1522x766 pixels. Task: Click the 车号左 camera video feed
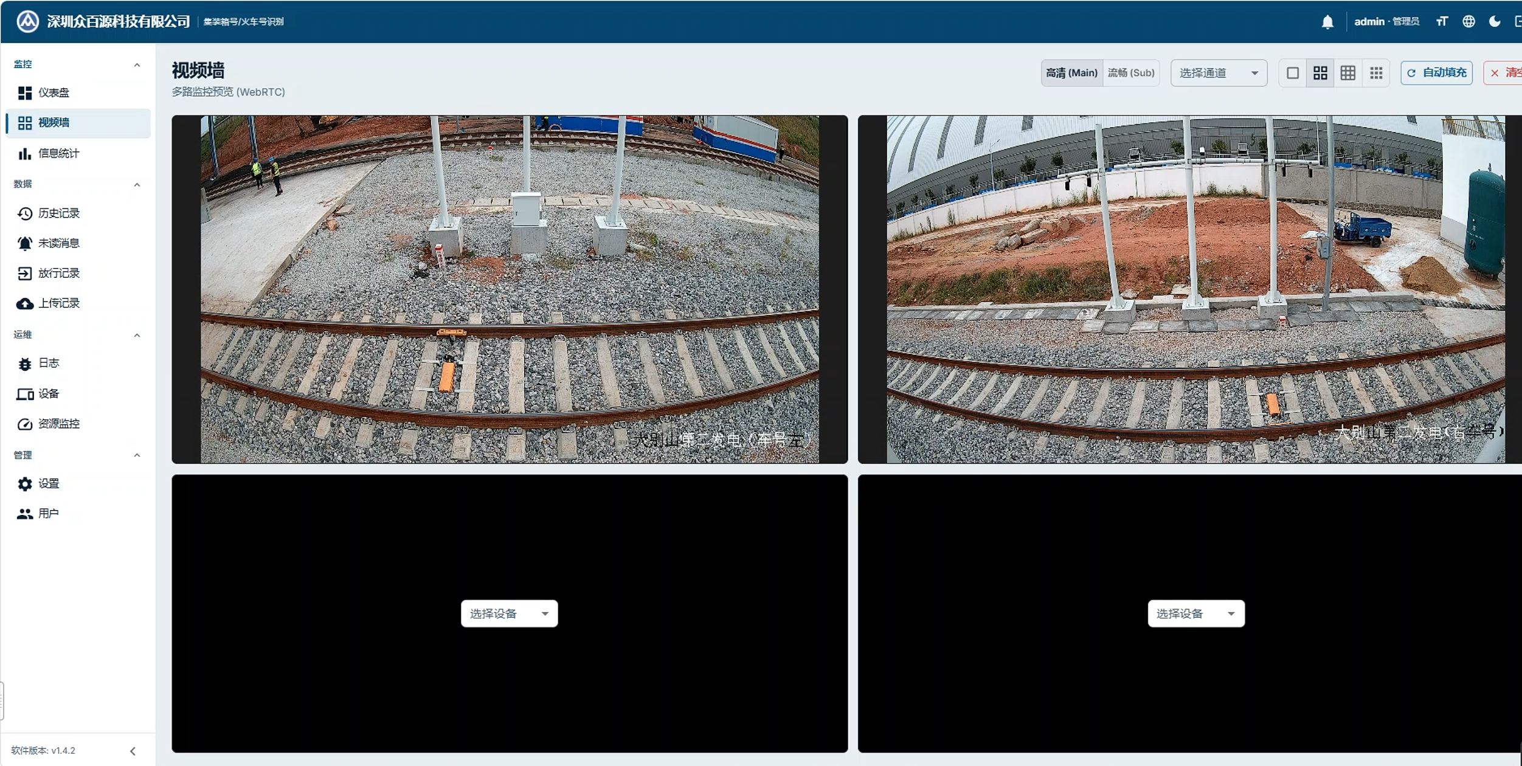click(x=510, y=289)
